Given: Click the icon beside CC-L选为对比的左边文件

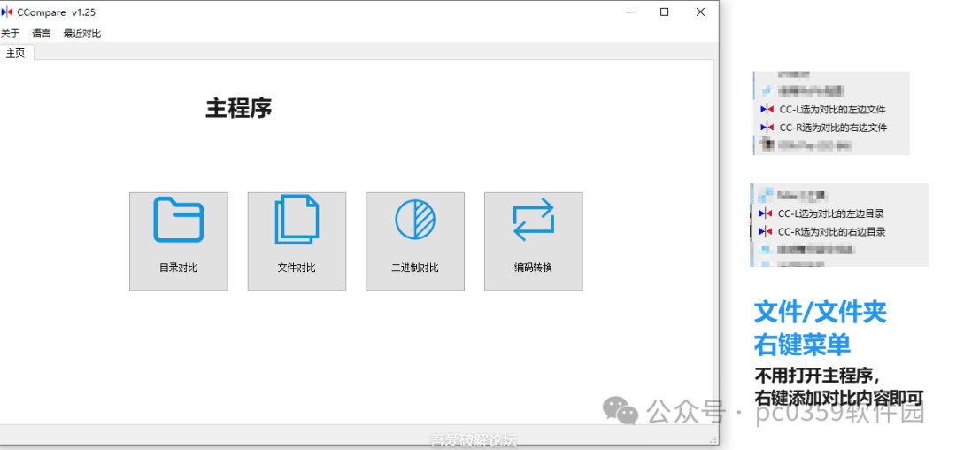Looking at the screenshot, I should tap(767, 110).
